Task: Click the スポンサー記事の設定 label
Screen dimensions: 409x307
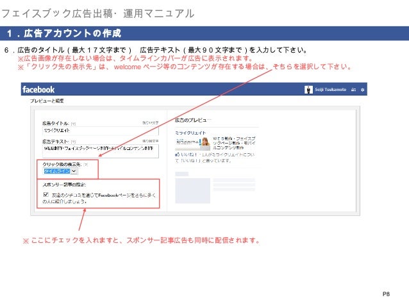Action: point(64,185)
